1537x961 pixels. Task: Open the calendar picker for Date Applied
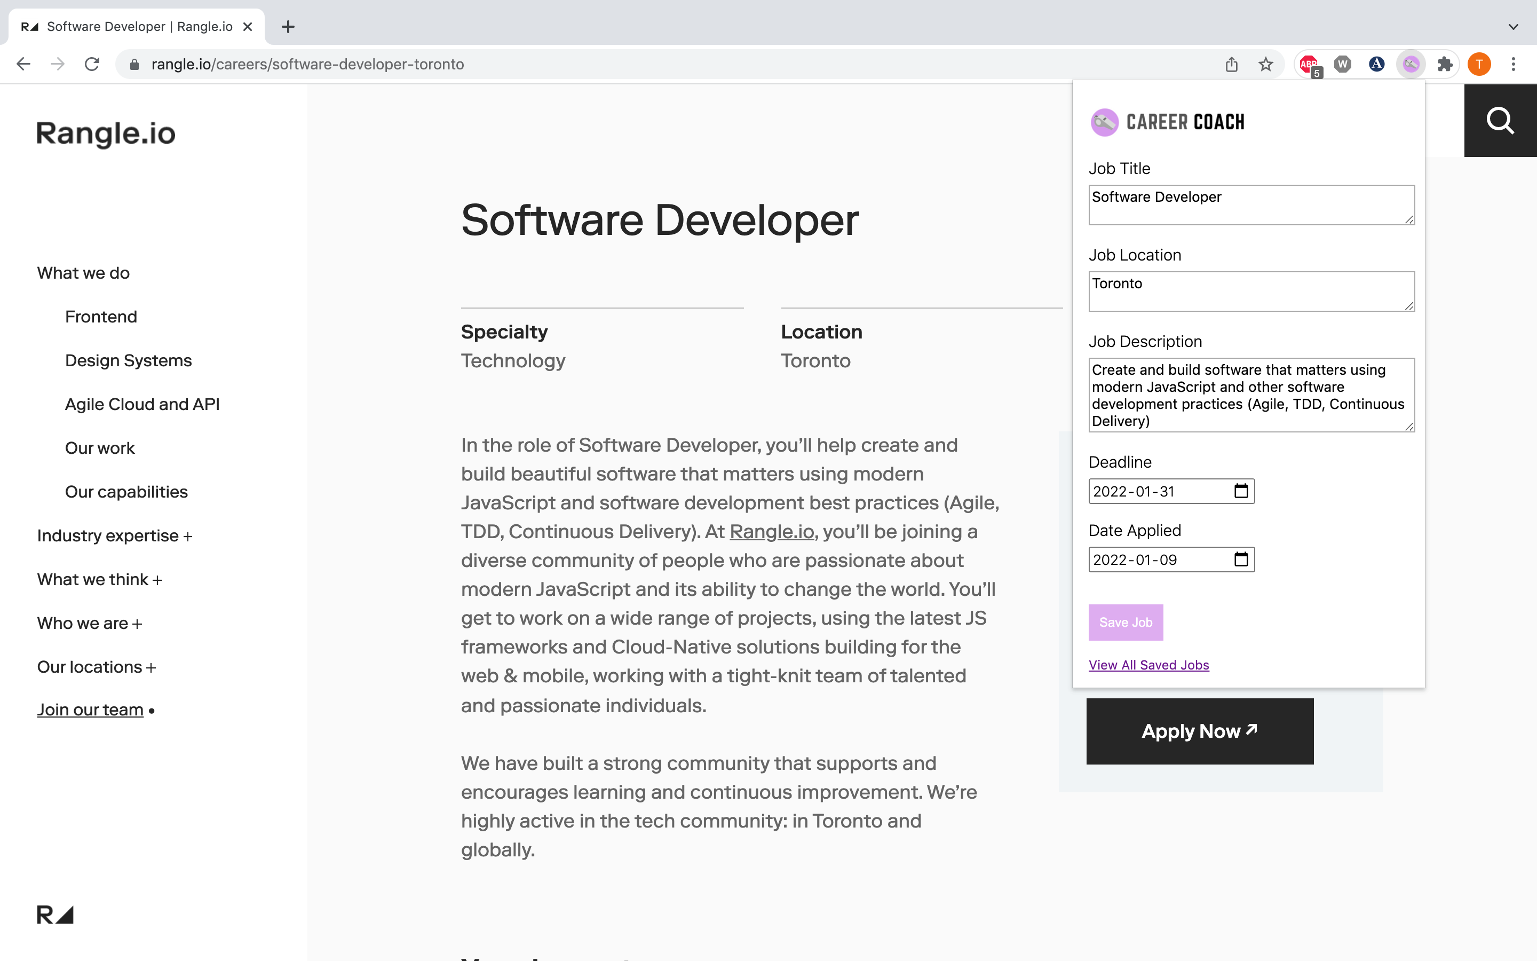tap(1241, 560)
